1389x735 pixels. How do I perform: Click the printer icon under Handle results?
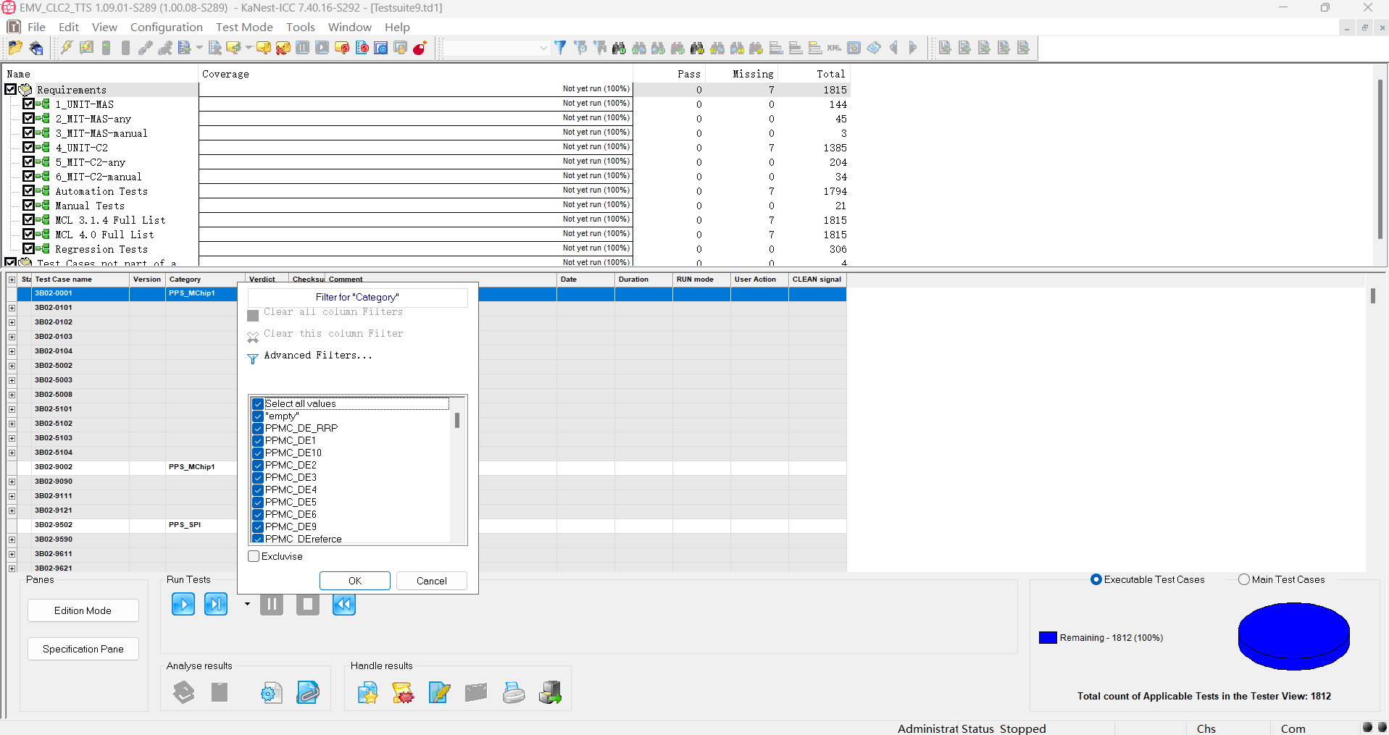(514, 693)
